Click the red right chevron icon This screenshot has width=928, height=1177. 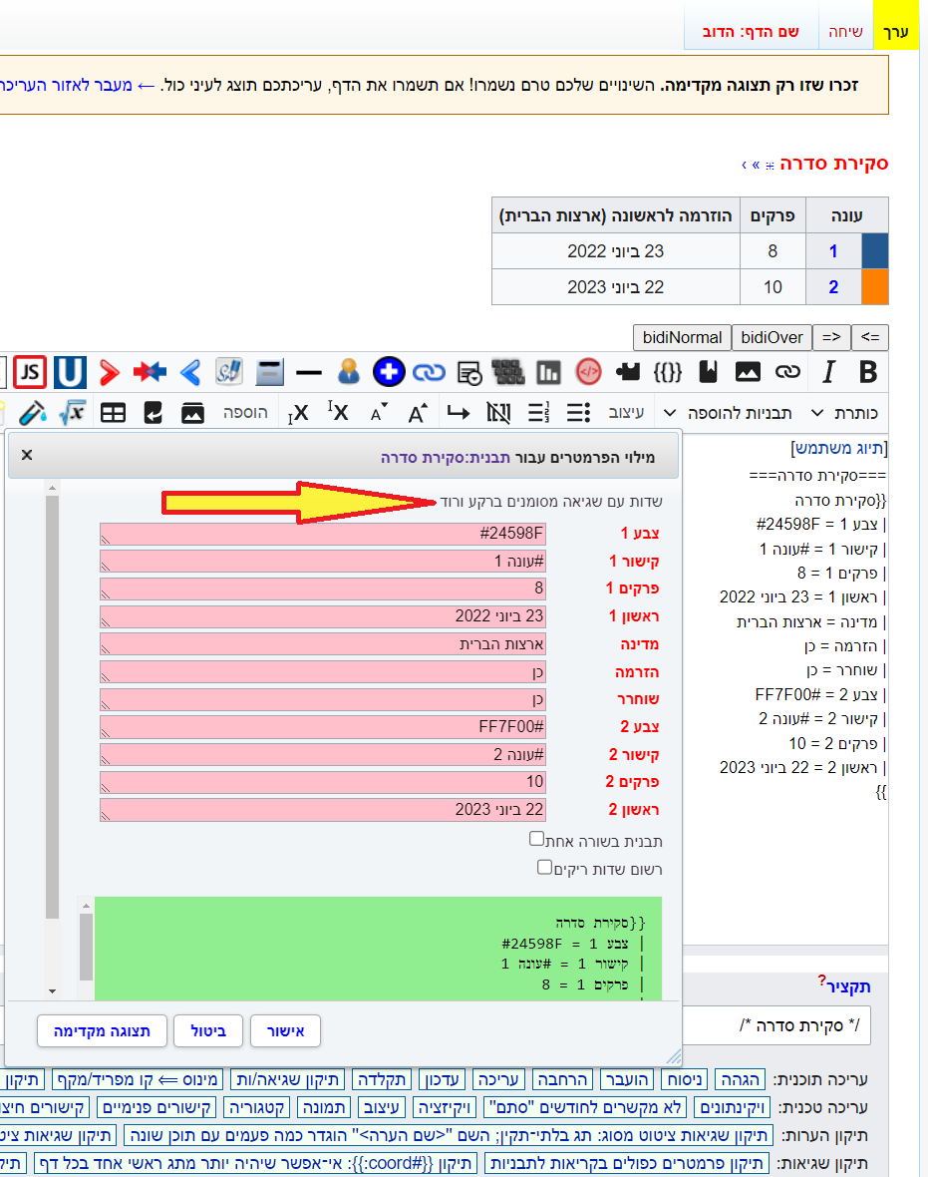pyautogui.click(x=110, y=372)
